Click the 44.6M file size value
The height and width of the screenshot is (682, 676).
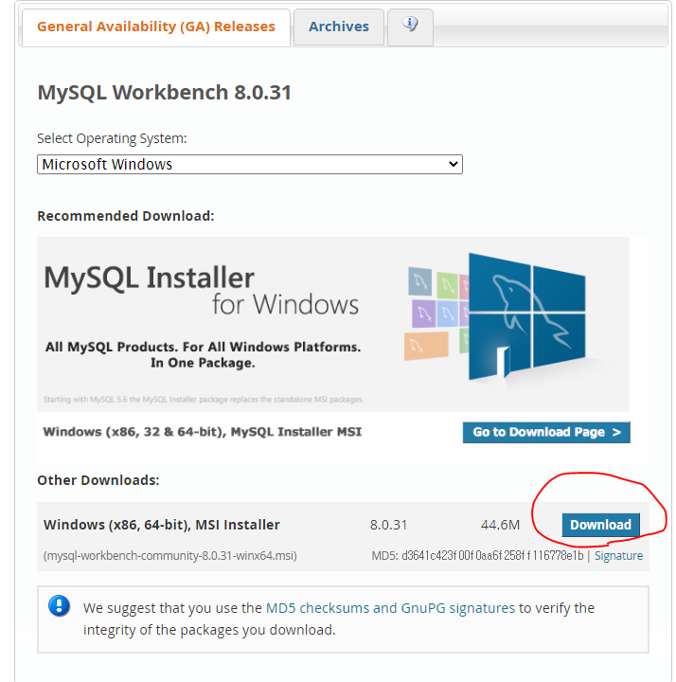[500, 525]
